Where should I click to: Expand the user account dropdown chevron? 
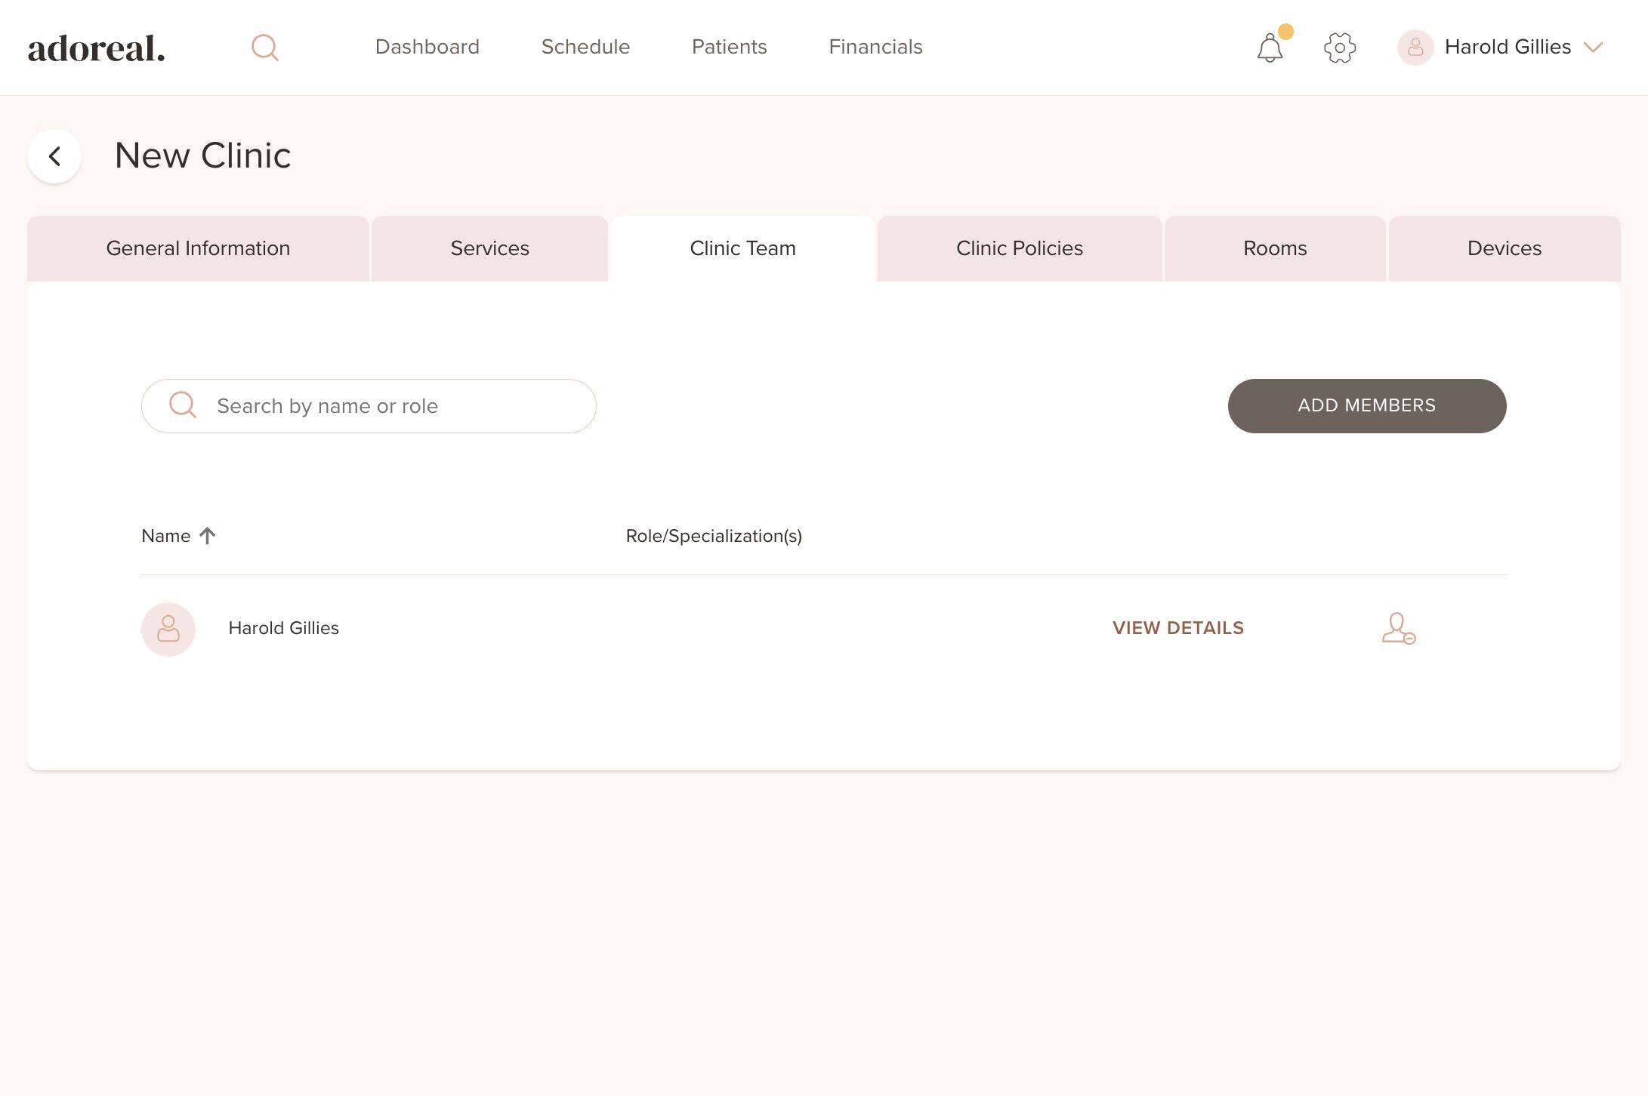point(1594,48)
